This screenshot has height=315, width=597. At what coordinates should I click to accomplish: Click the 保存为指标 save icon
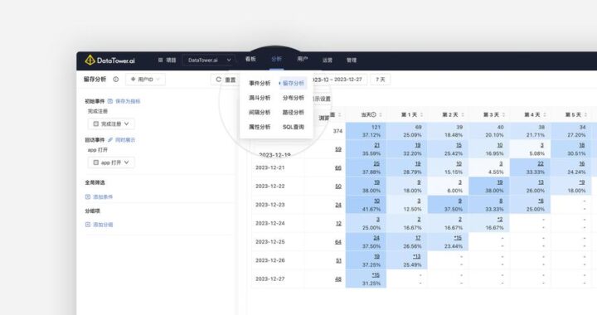point(110,101)
